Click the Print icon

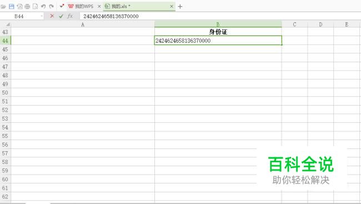pyautogui.click(x=27, y=7)
